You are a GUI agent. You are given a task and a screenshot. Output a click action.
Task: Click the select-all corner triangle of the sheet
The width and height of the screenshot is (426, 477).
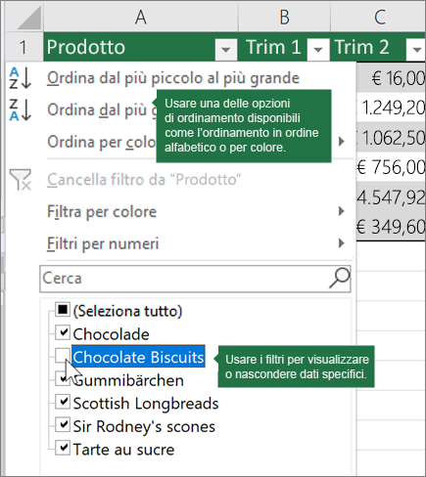point(29,19)
